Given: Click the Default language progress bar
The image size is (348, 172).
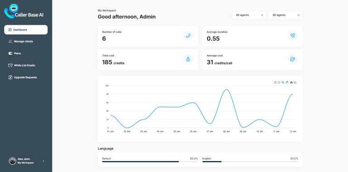Looking at the screenshot, I should click(150, 162).
